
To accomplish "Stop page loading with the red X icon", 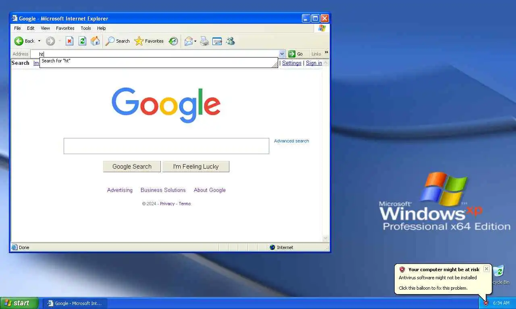I will (x=70, y=41).
